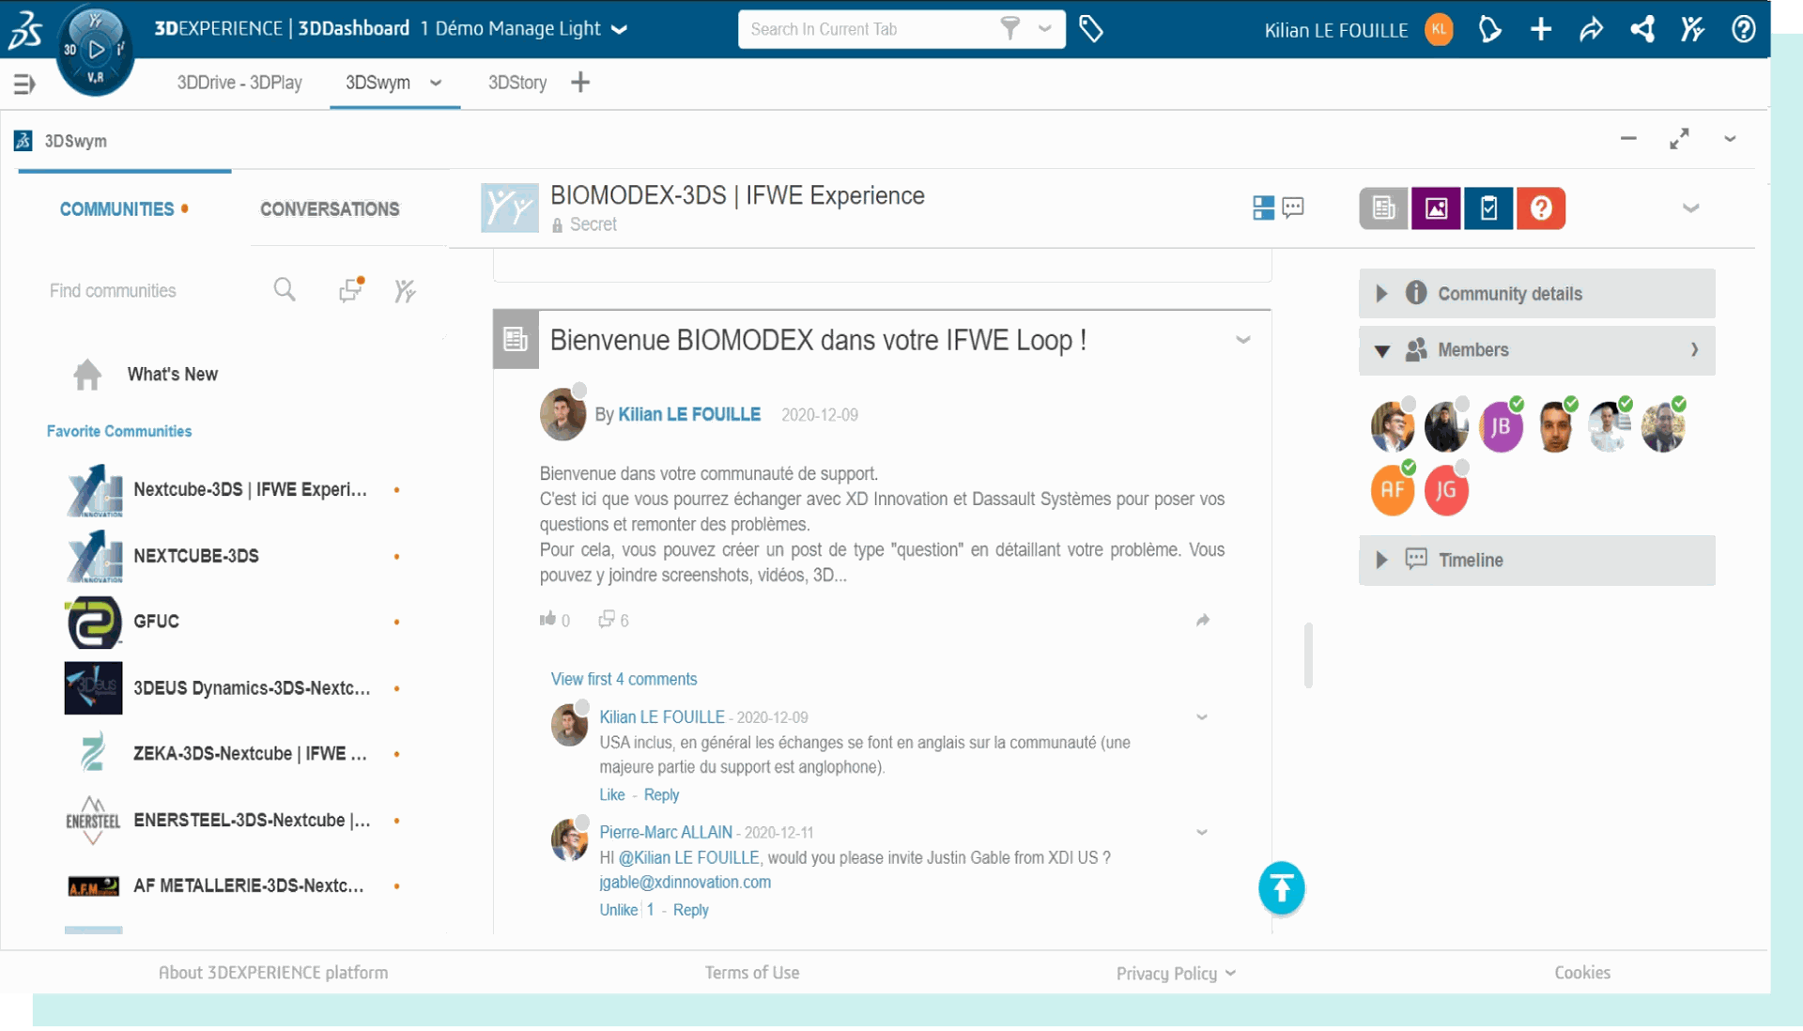Expand the Community details section
Image resolution: width=1803 pixels, height=1031 pixels.
pos(1382,293)
